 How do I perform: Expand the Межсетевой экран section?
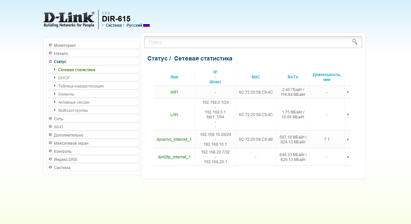(x=93, y=143)
